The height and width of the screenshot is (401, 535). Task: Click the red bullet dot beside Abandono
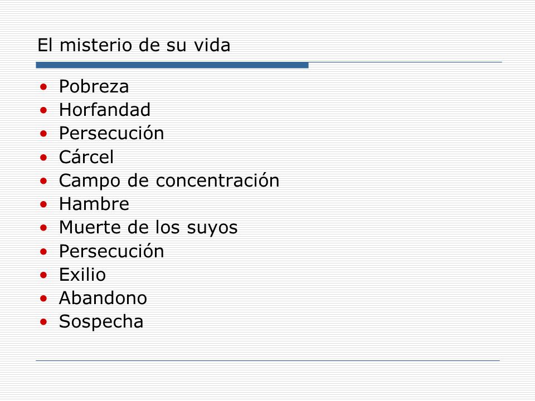[43, 299]
